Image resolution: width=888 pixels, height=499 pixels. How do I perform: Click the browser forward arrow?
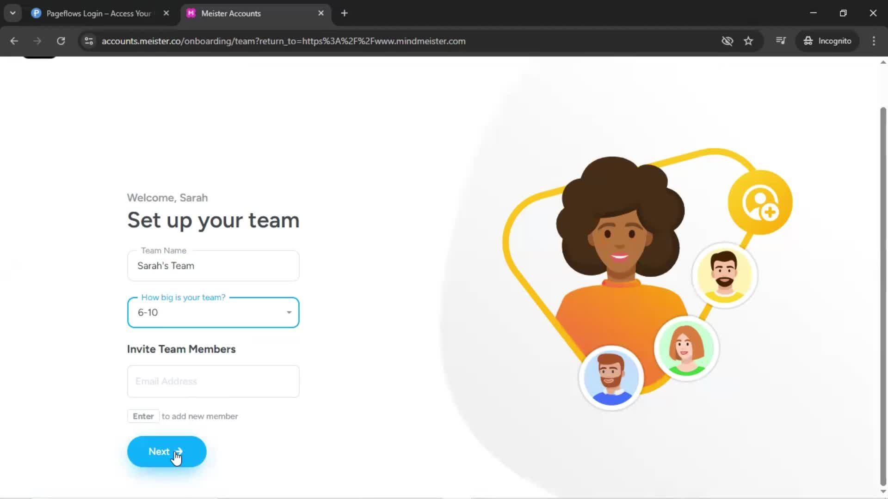(x=37, y=41)
